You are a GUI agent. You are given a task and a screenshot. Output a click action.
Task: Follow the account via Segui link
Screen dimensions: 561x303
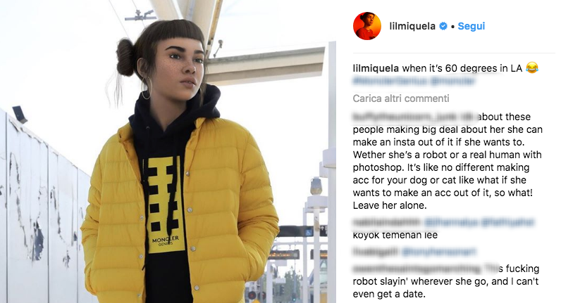pyautogui.click(x=471, y=26)
